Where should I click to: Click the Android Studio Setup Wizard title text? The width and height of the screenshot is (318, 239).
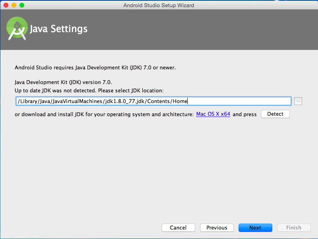point(158,5)
